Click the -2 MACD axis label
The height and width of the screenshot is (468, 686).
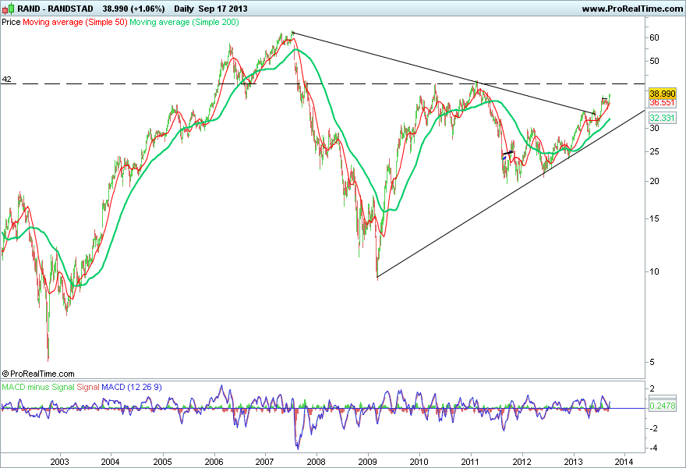(x=653, y=428)
